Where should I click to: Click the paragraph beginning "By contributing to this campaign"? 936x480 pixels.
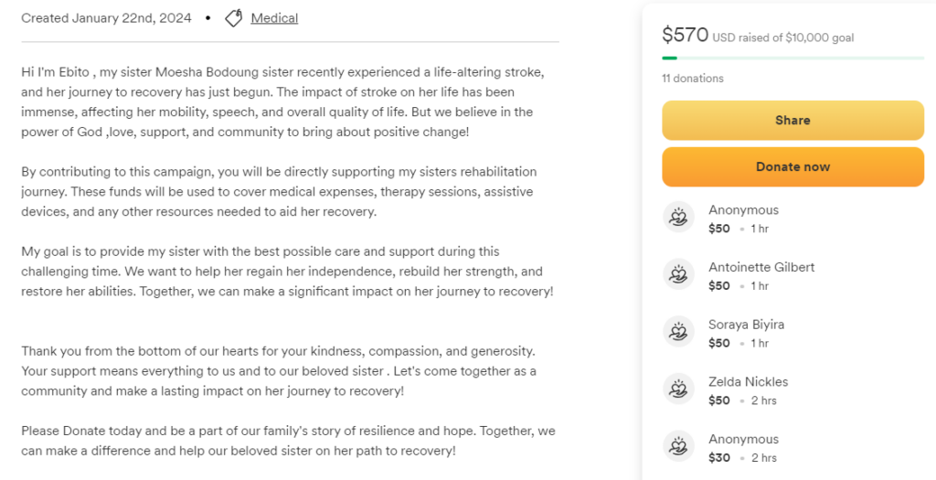[x=279, y=192]
